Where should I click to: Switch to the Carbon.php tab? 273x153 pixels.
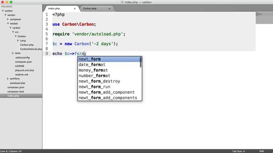click(90, 8)
